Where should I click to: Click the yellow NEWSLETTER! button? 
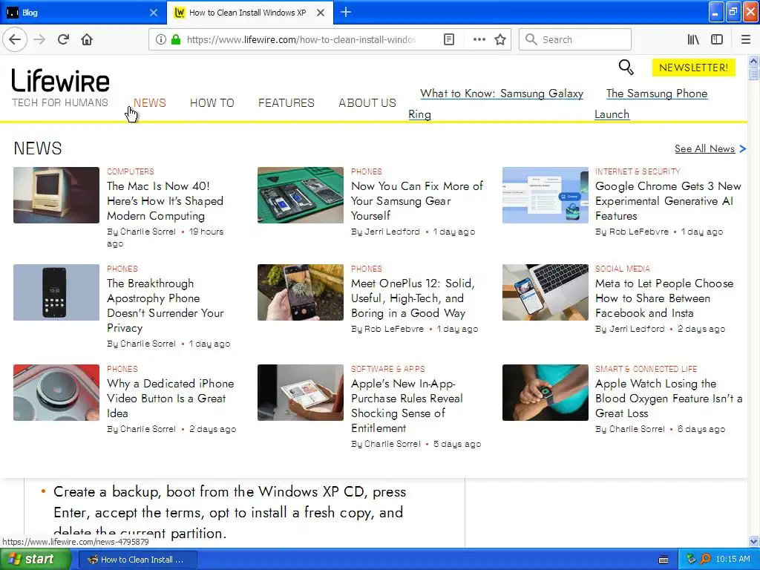pos(694,68)
